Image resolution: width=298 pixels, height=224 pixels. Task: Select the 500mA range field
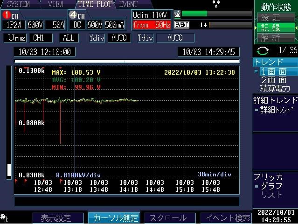click(114, 25)
